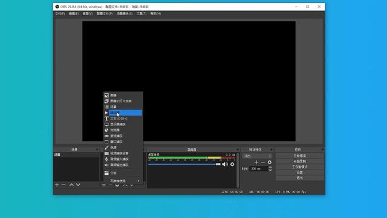The height and width of the screenshot is (218, 387).
Task: Open the Edit (编辑) menu
Action: point(74,13)
